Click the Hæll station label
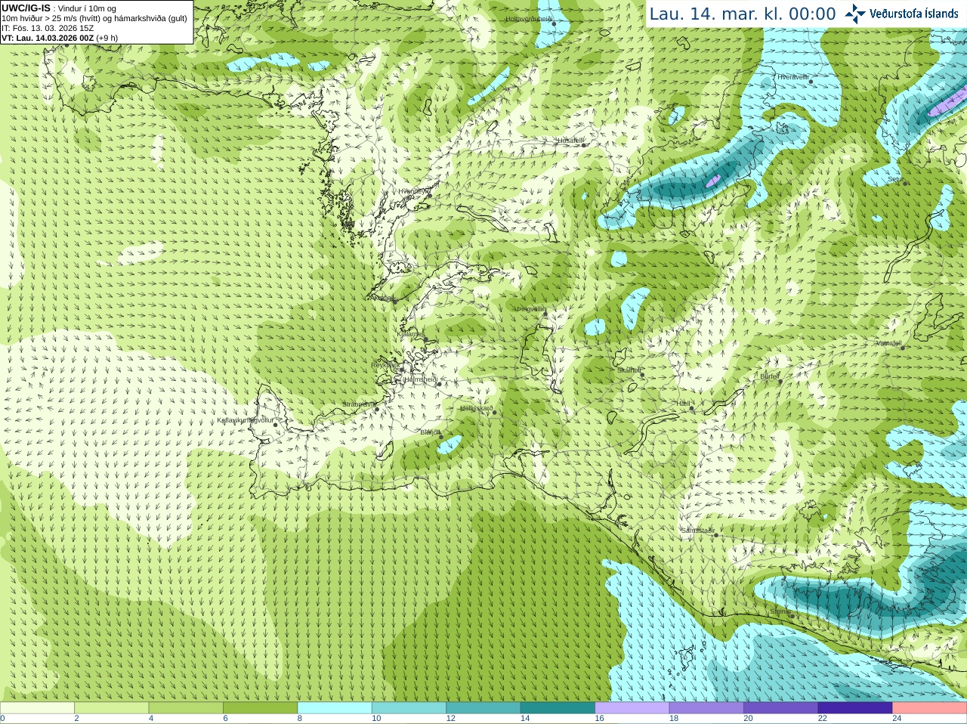 tap(684, 404)
